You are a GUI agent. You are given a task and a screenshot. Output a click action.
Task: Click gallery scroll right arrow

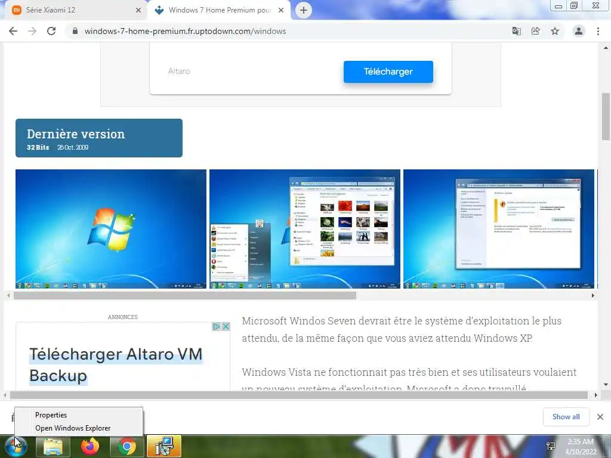tap(593, 296)
